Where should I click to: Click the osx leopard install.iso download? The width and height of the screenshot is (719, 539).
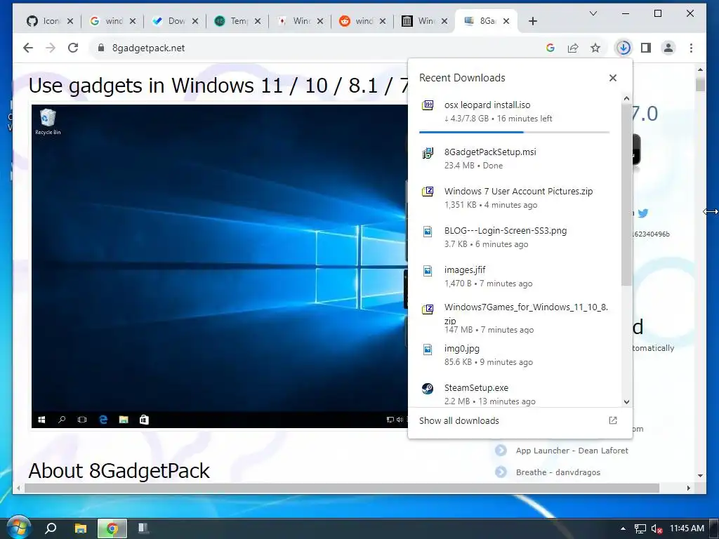pyautogui.click(x=515, y=112)
